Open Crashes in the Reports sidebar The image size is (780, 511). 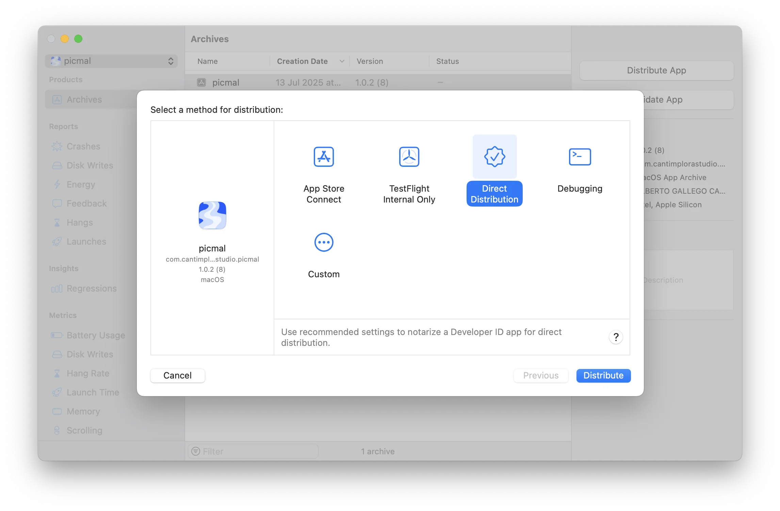(x=83, y=146)
